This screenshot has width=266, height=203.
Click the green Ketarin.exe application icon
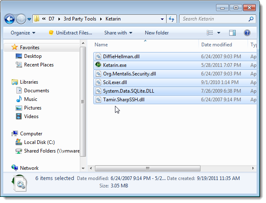[x=98, y=65]
